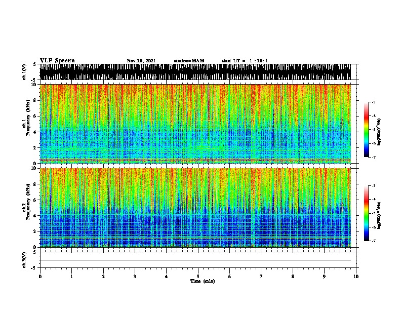Click the time axis tick label "3"
Image resolution: width=401 pixels, height=310 pixels.
click(x=135, y=277)
